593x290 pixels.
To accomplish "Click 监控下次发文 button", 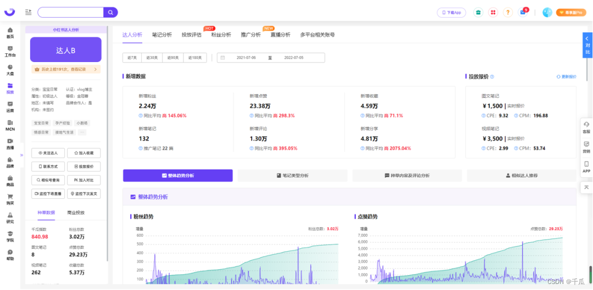I will (x=84, y=193).
